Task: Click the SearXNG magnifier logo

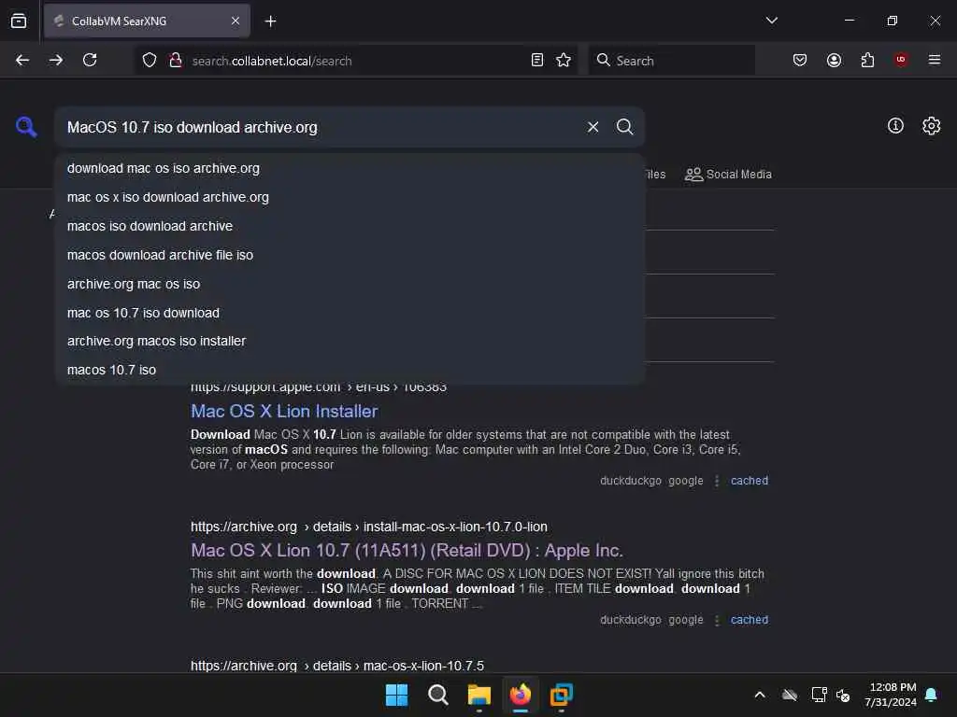Action: click(x=26, y=127)
